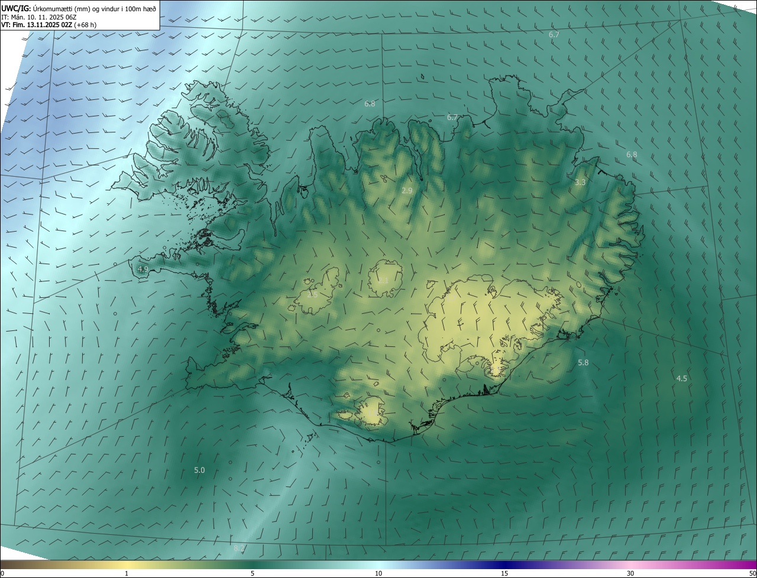The image size is (757, 578).
Task: Click the 4.9 value label near the west peninsula
Action: (x=143, y=269)
